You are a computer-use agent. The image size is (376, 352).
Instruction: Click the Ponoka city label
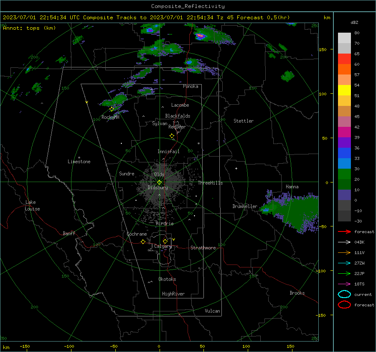pyautogui.click(x=191, y=86)
